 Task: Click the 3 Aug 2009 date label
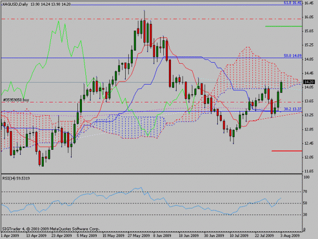[x=290, y=235]
